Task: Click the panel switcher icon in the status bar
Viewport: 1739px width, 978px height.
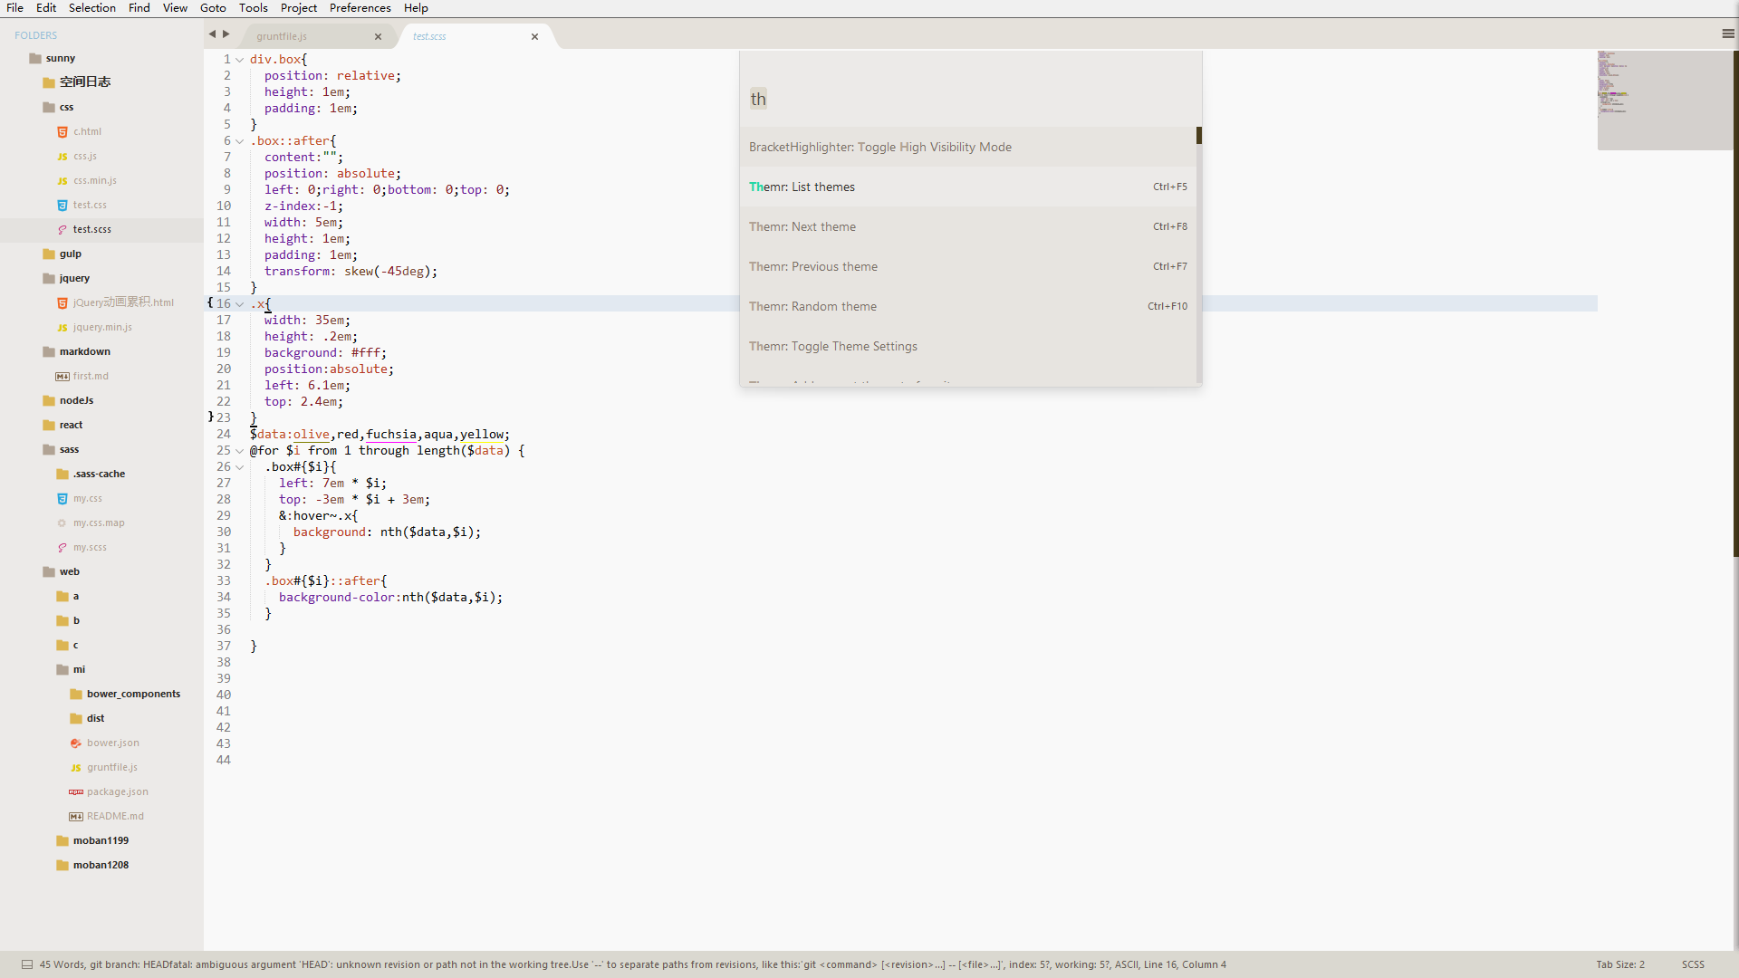Action: coord(27,964)
